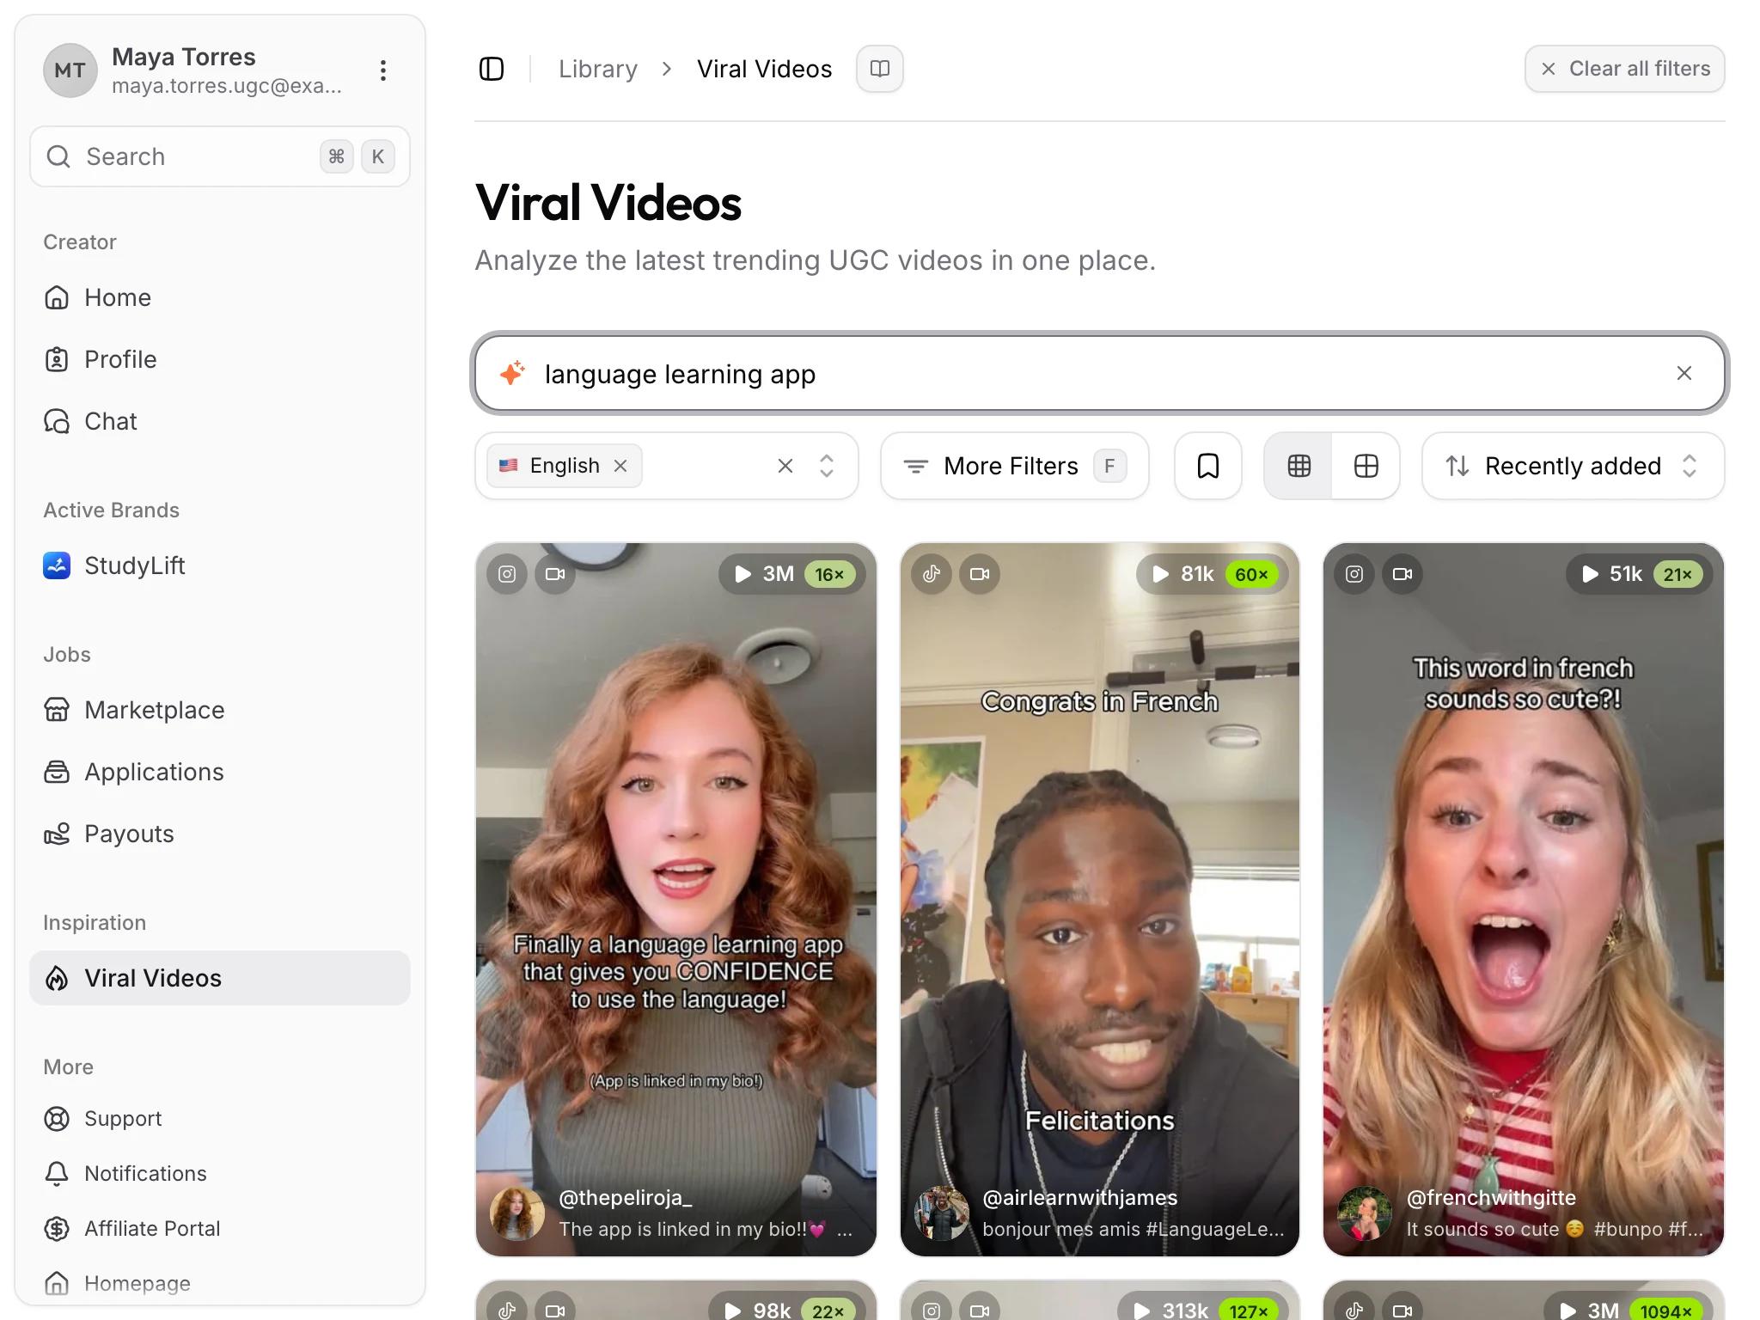
Task: Open More Filters panel
Action: click(1014, 466)
